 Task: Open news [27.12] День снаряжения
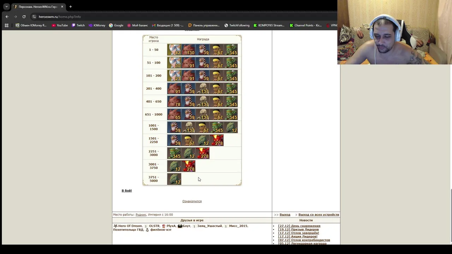[299, 226]
